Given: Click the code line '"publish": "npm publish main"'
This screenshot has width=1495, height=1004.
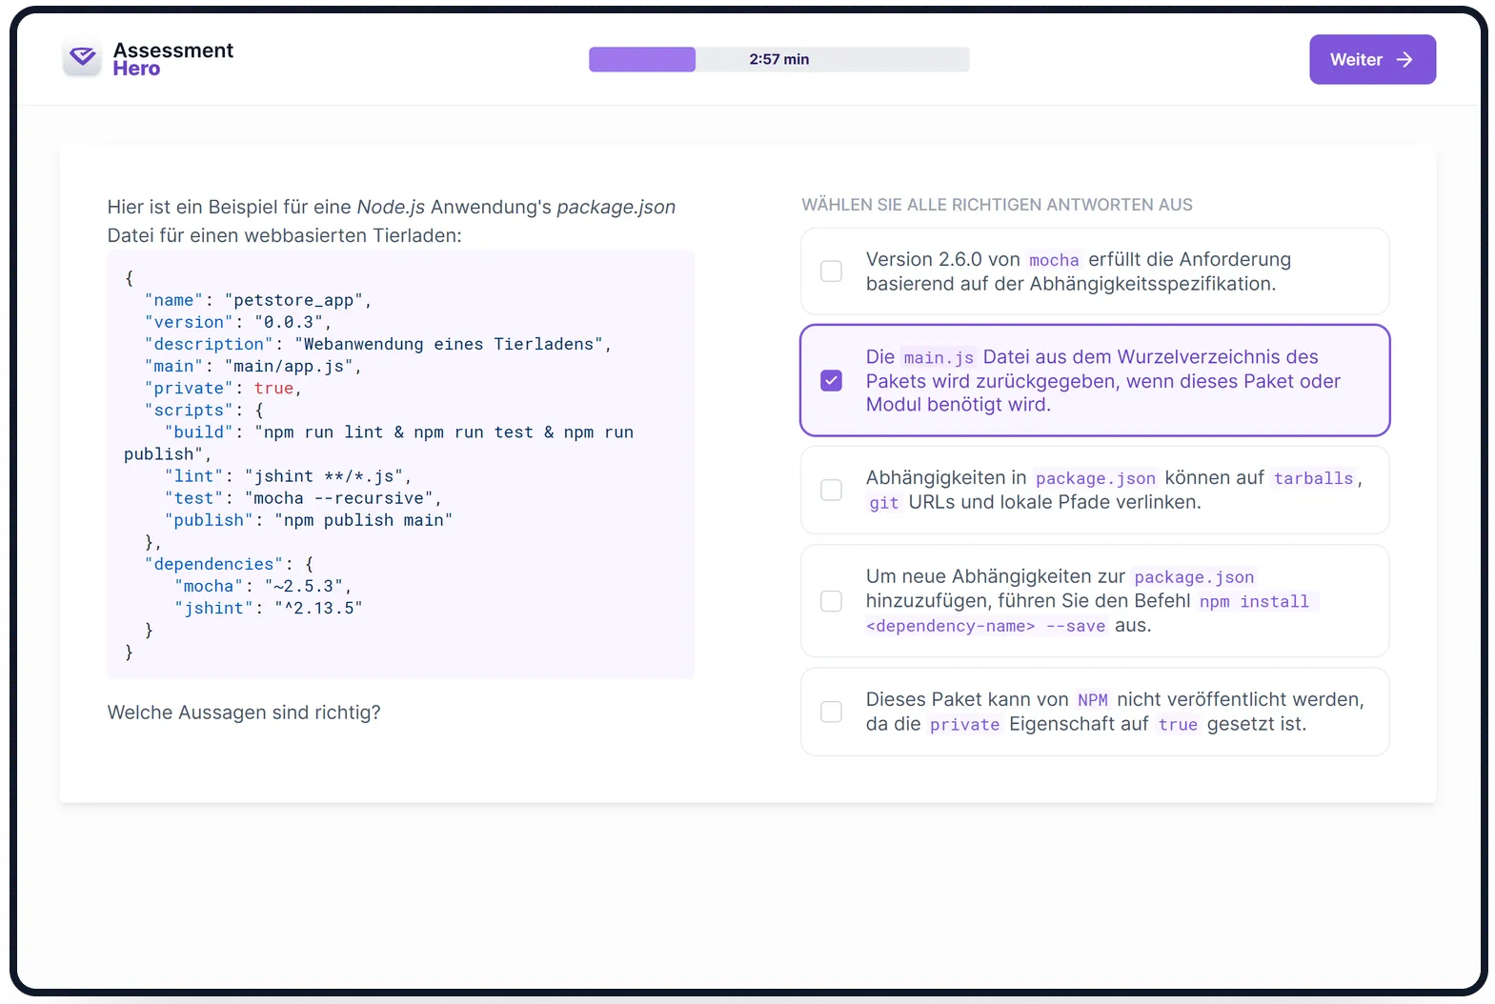Looking at the screenshot, I should [x=309, y=520].
